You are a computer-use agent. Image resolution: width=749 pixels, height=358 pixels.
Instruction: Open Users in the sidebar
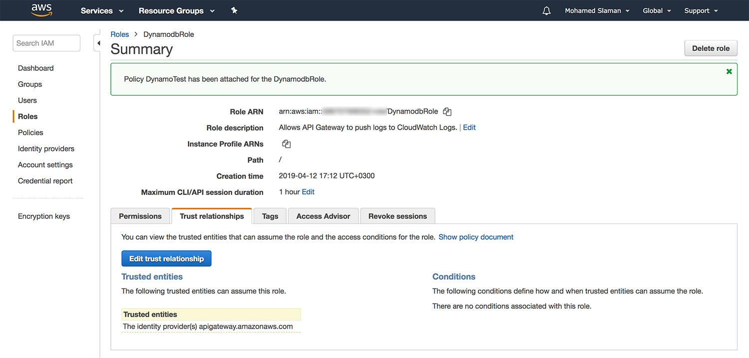pyautogui.click(x=27, y=100)
